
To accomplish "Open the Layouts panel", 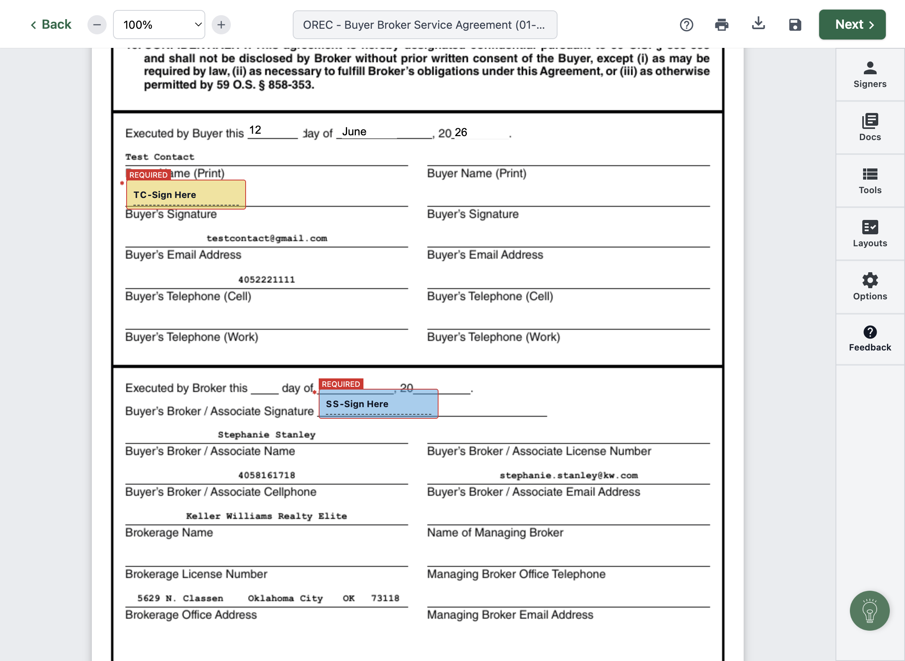I will coord(869,234).
